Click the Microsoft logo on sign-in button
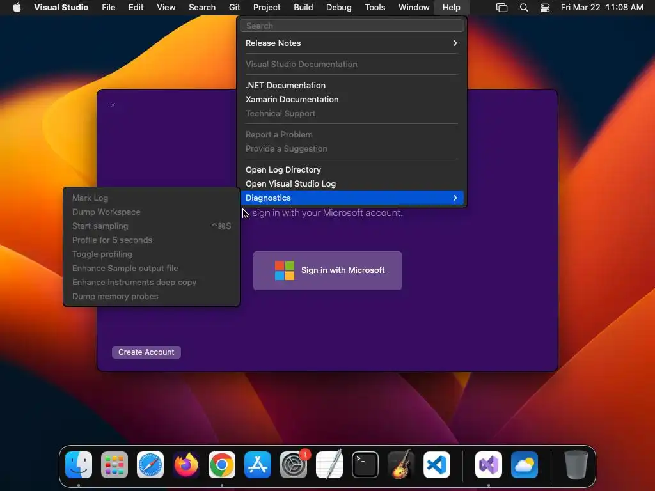This screenshot has width=655, height=491. tap(285, 270)
